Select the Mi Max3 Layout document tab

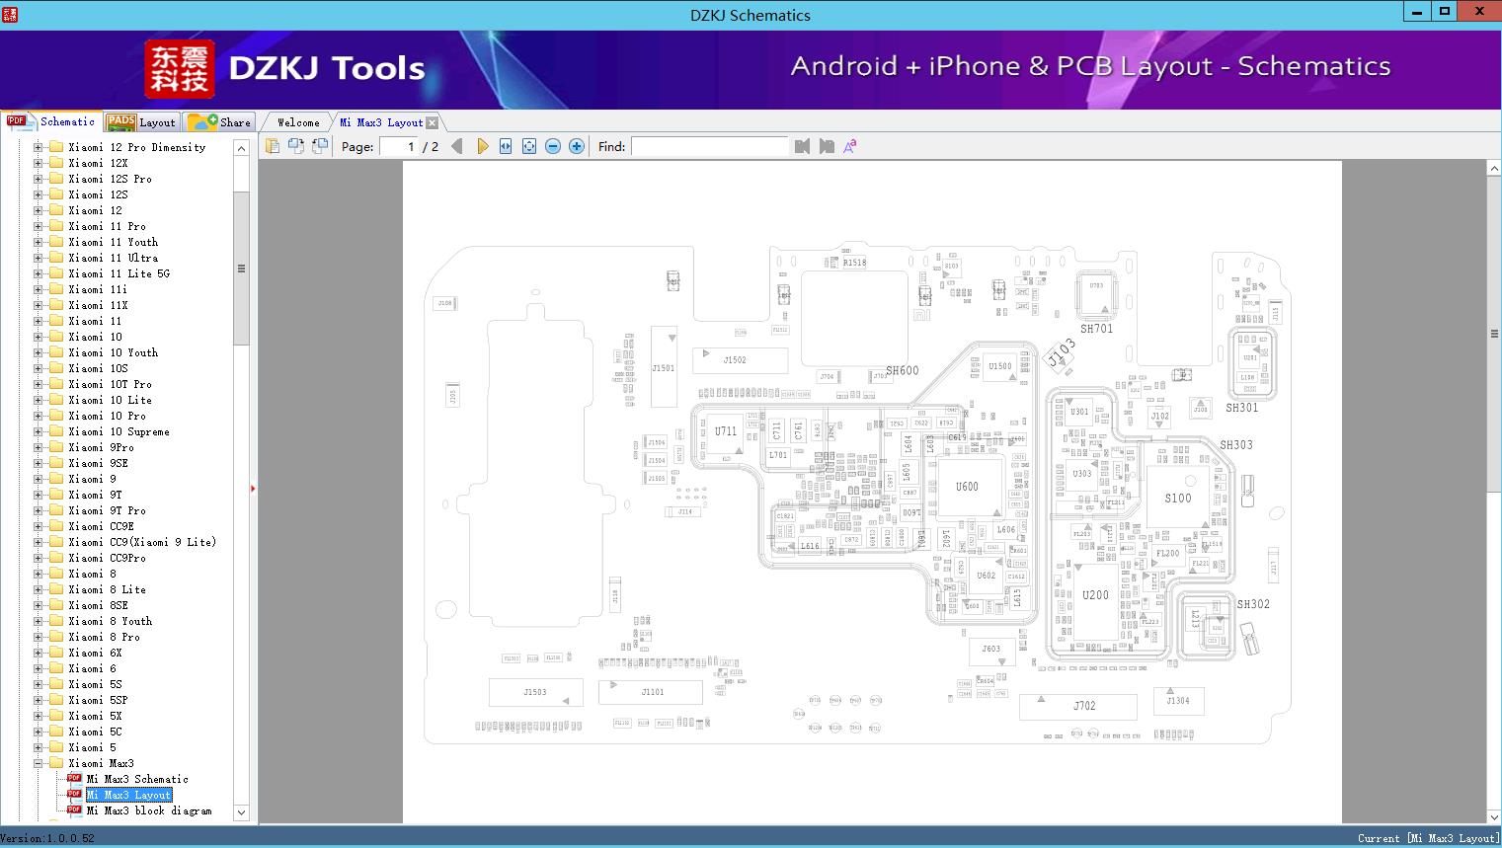[381, 122]
